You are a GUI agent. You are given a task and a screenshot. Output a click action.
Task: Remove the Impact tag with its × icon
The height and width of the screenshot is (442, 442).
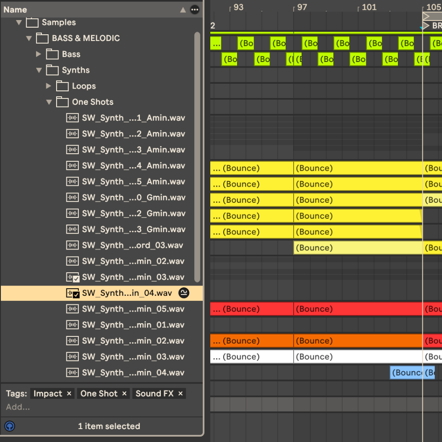(x=69, y=393)
